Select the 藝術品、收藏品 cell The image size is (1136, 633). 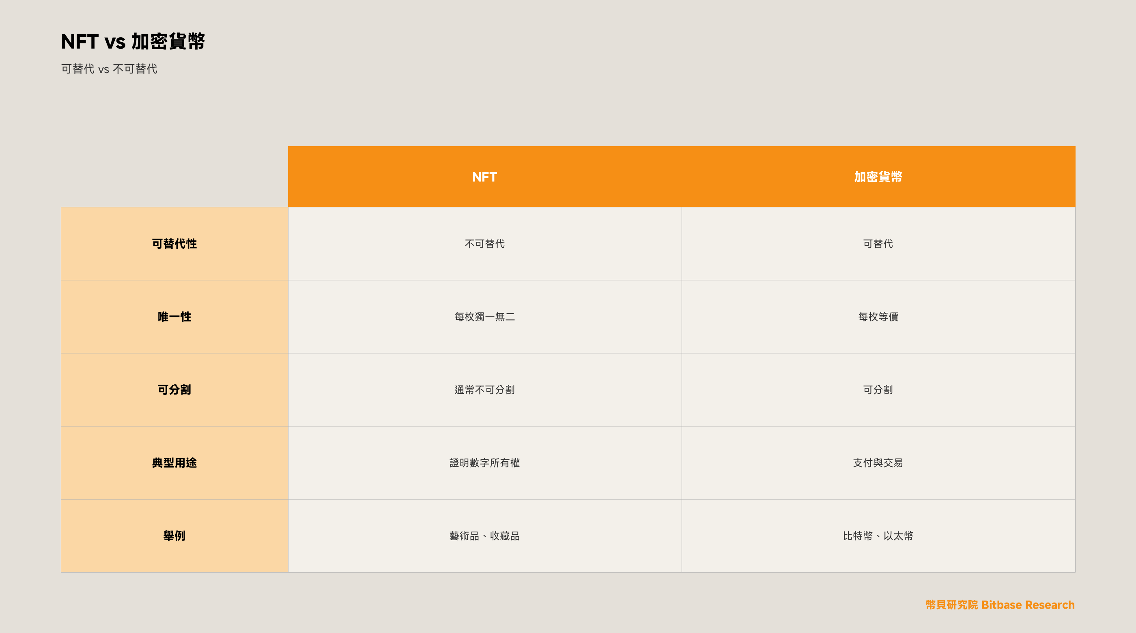(x=485, y=536)
